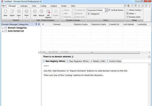152x106 pixels.
Task: Expand the Domain Categories tree node
Action: point(3,28)
